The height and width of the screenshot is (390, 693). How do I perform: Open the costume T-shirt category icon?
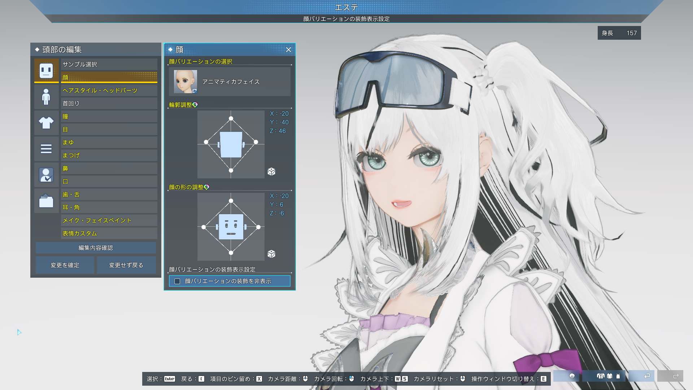[x=46, y=123]
